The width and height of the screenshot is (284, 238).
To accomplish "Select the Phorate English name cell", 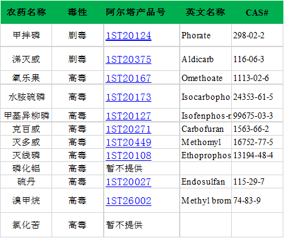I will tap(205, 35).
